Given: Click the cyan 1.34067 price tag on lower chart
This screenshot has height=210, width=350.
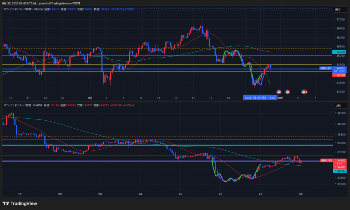Looking at the screenshot, I should pos(340,171).
